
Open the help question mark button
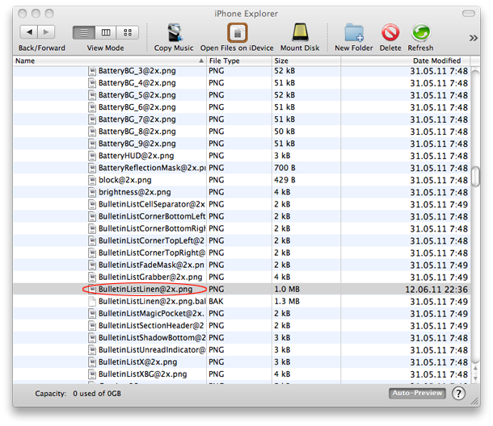tap(458, 394)
